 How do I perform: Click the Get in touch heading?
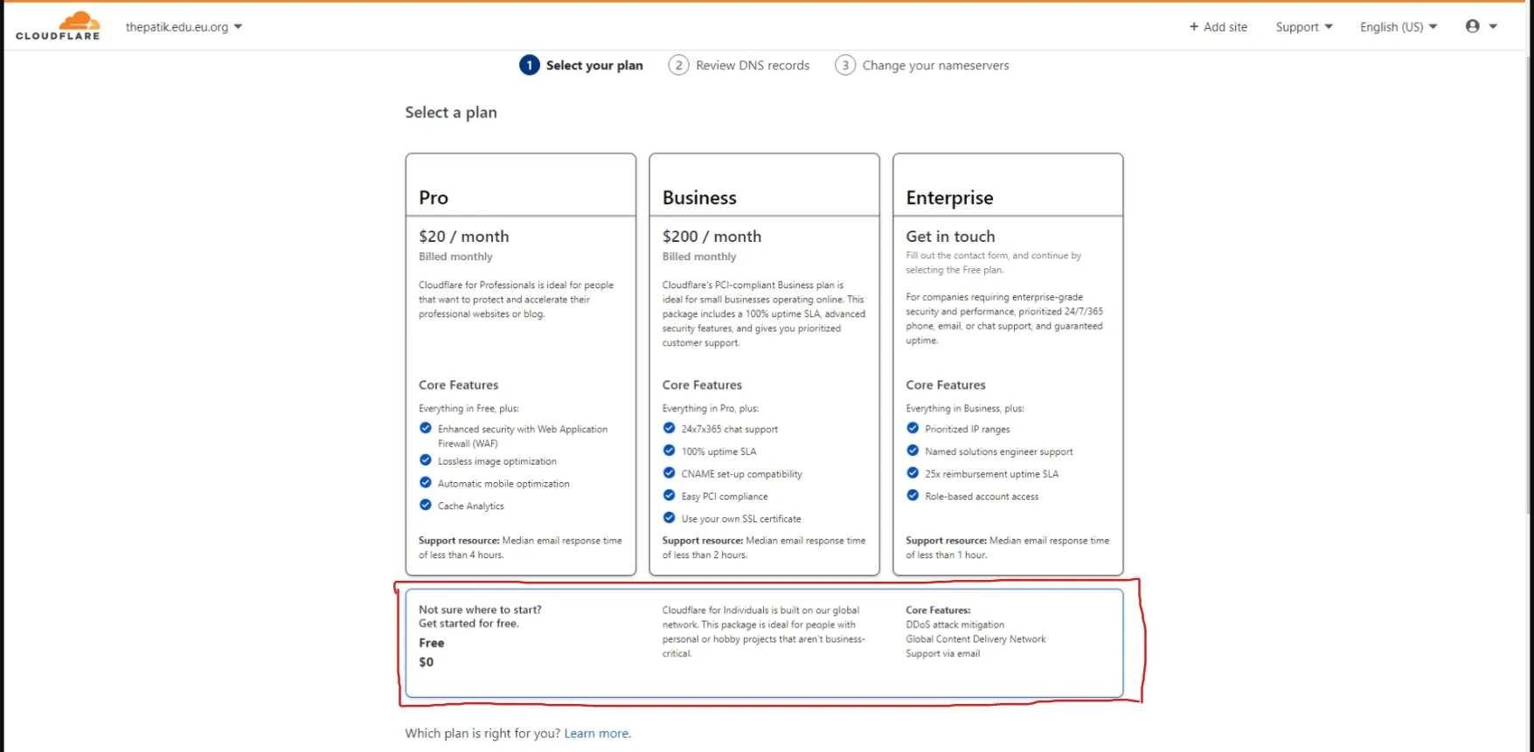point(950,237)
